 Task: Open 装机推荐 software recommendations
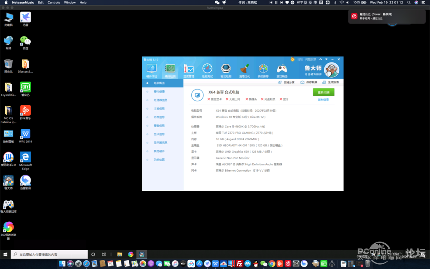tap(263, 70)
